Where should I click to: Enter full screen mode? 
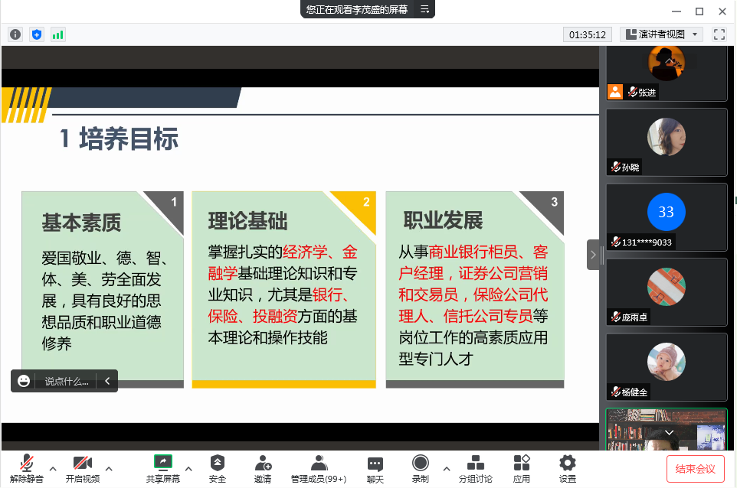[719, 34]
